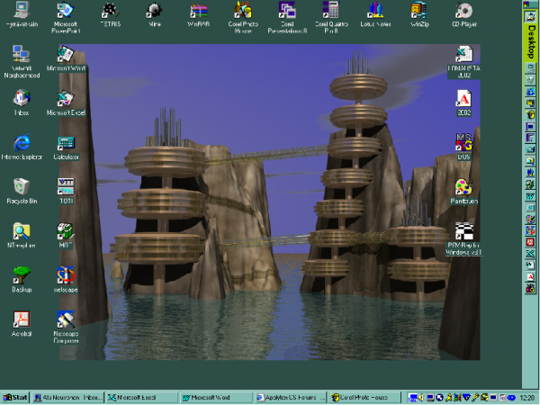Image resolution: width=540 pixels, height=405 pixels.
Task: Switch to the Inbox taskbar window
Action: point(67,398)
